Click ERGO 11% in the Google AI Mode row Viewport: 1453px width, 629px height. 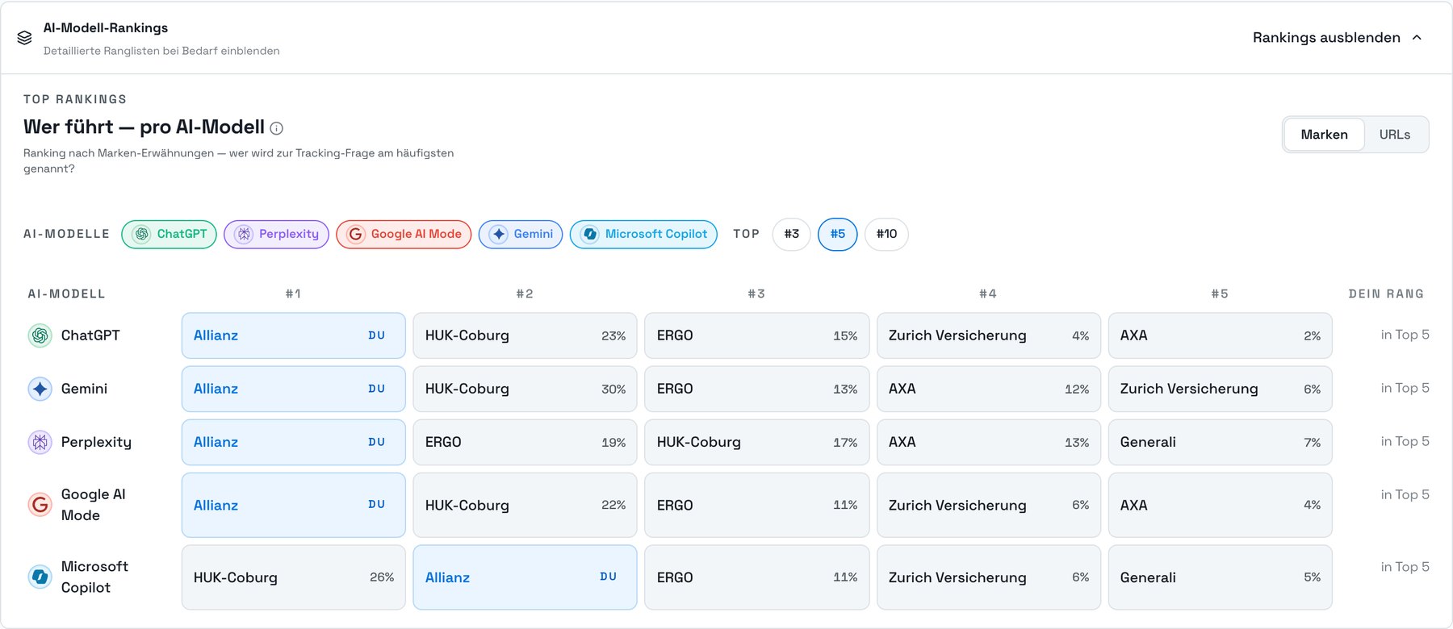(757, 505)
